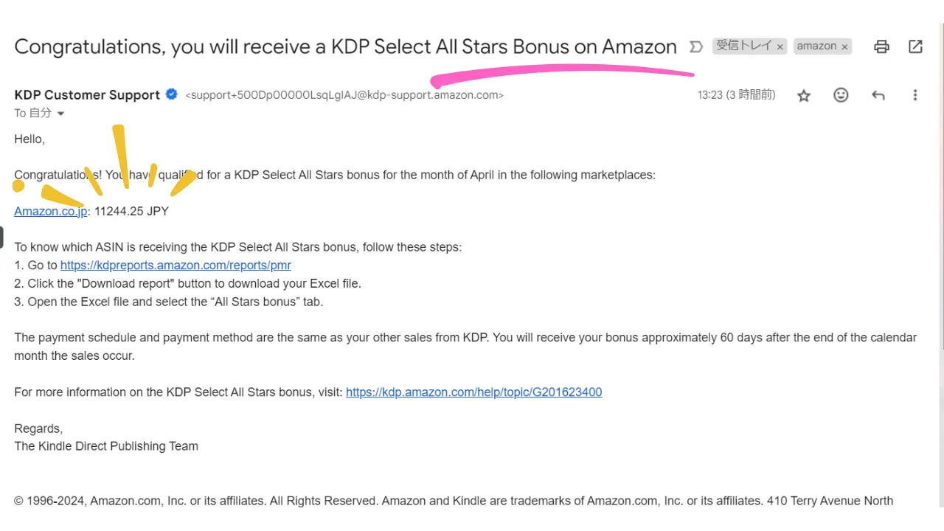This screenshot has height=531, width=944.
Task: Add an emoji reaction to the email
Action: (841, 95)
